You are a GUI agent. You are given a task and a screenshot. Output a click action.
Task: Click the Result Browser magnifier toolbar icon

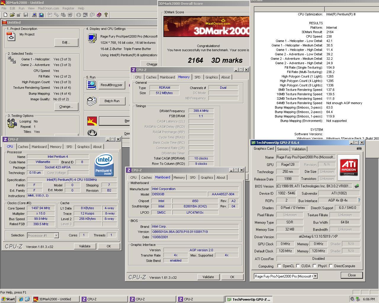click(41, 15)
